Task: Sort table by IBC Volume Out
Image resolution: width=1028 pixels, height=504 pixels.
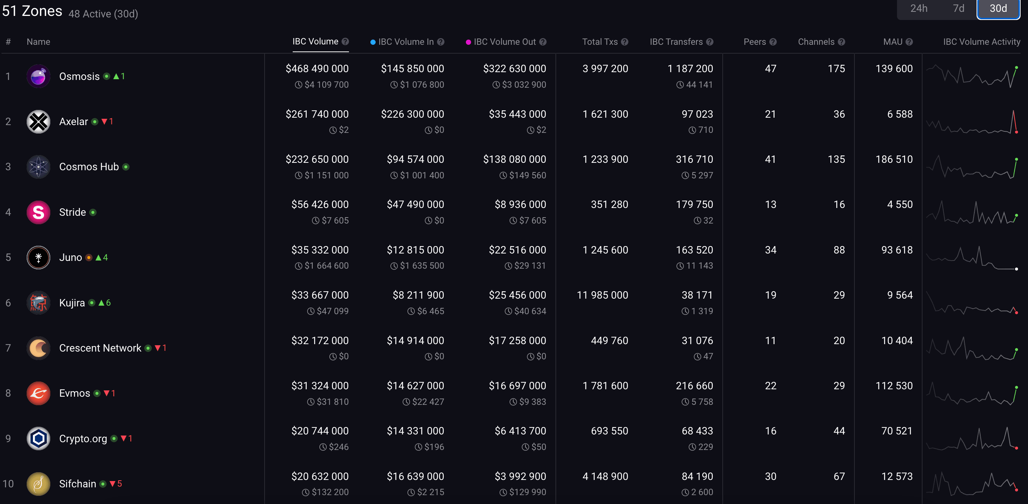Action: [504, 42]
